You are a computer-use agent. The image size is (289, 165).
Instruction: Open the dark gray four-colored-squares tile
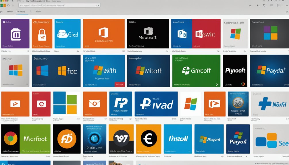[269, 34]
